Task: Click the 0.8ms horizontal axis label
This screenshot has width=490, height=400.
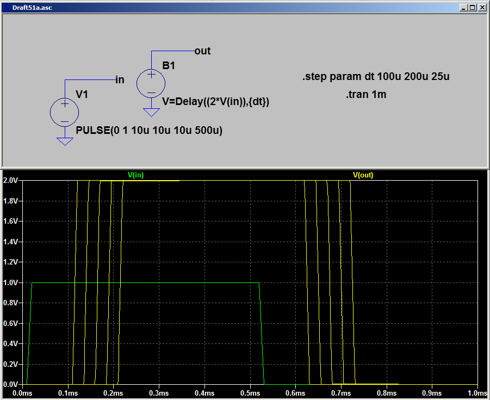Action: click(x=387, y=393)
